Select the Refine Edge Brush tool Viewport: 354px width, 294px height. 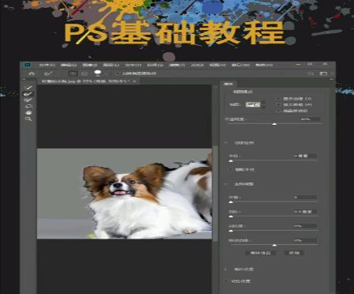click(28, 94)
